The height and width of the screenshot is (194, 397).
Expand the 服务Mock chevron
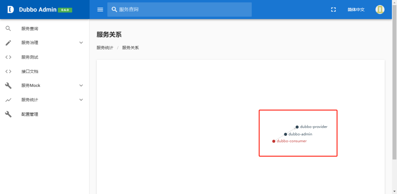point(81,85)
